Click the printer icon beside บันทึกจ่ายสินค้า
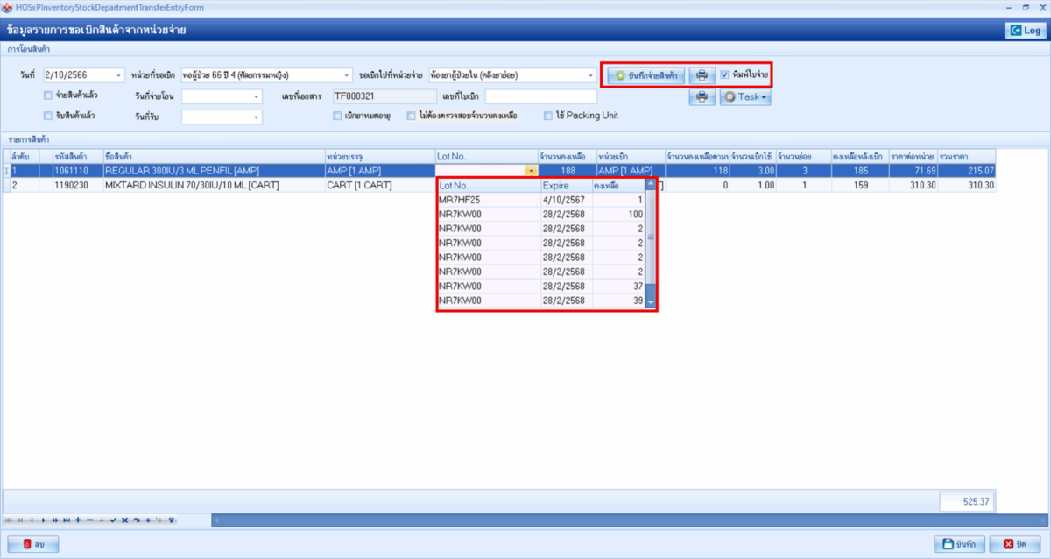 (702, 75)
